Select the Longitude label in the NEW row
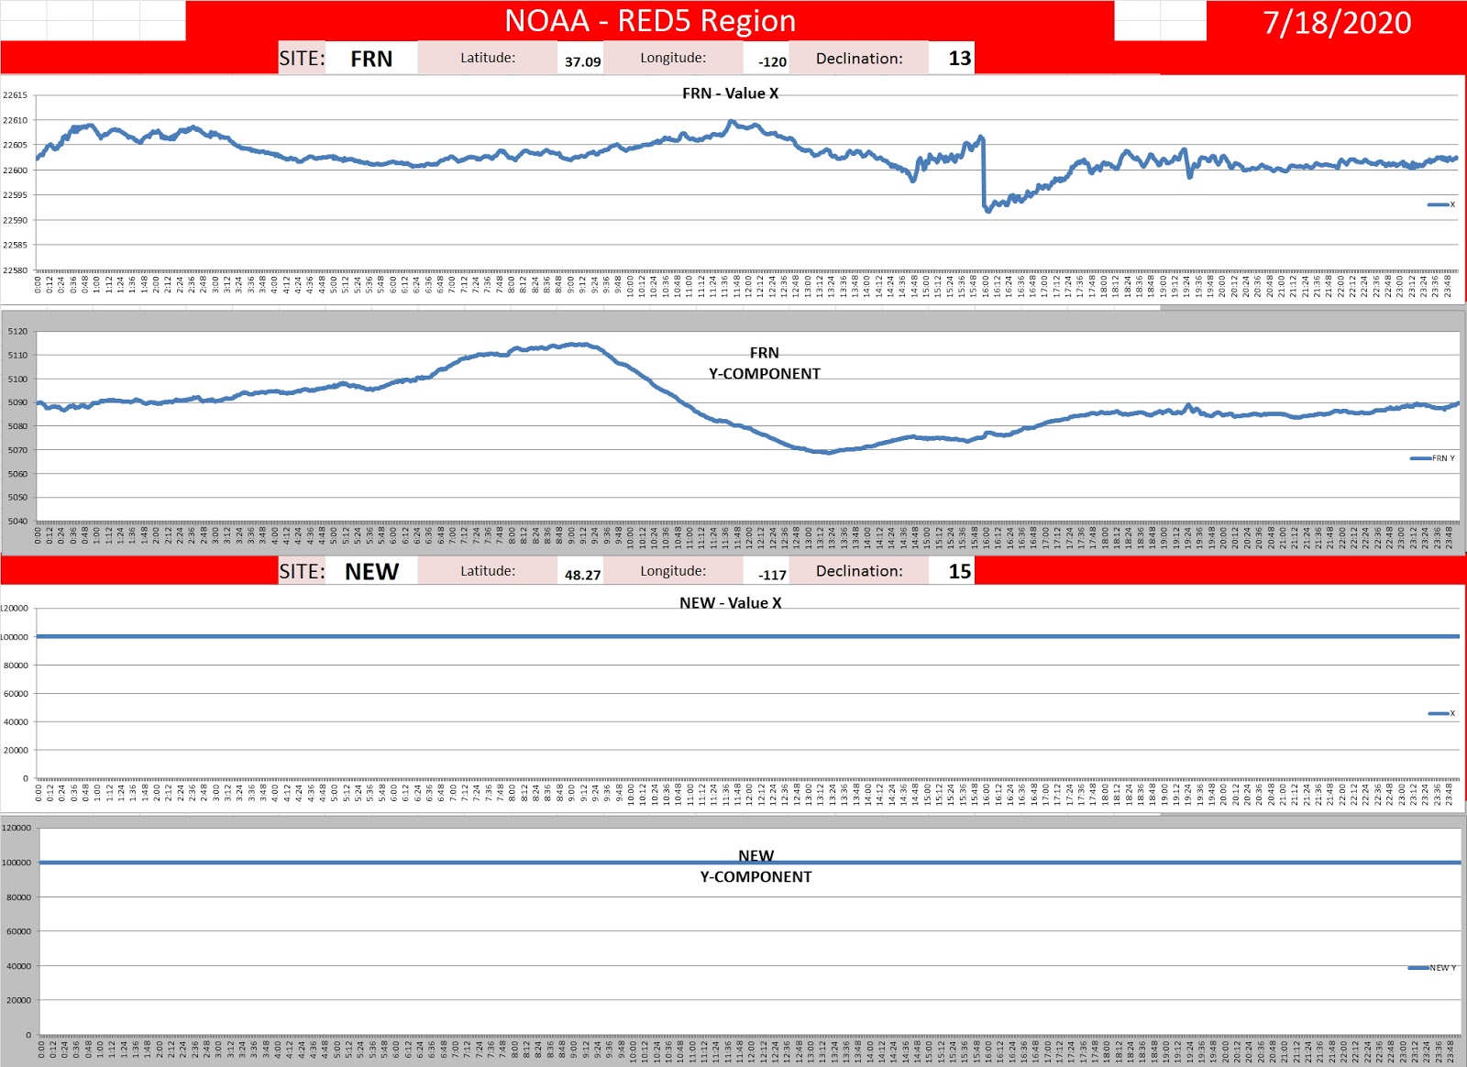1467x1067 pixels. pyautogui.click(x=673, y=571)
